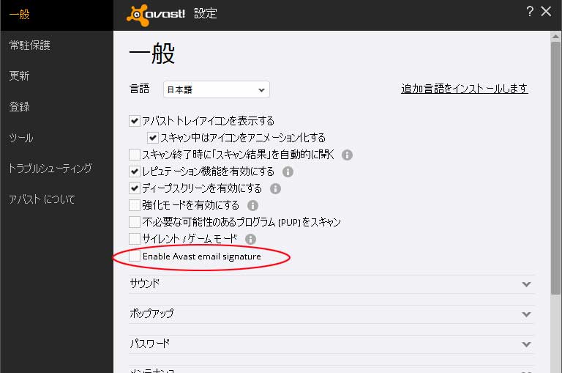Show info for 強化モード option

252,206
